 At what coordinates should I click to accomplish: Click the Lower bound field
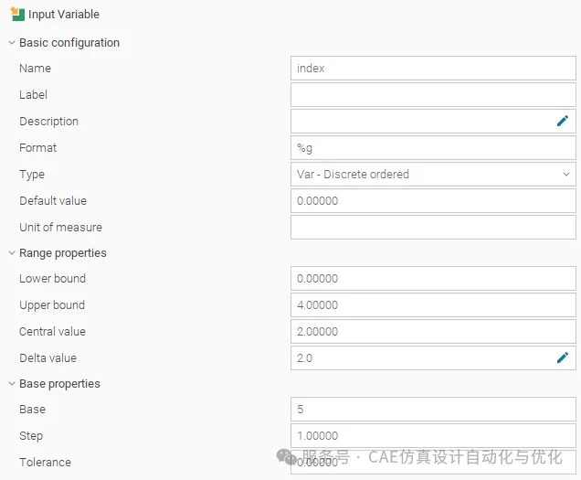433,279
